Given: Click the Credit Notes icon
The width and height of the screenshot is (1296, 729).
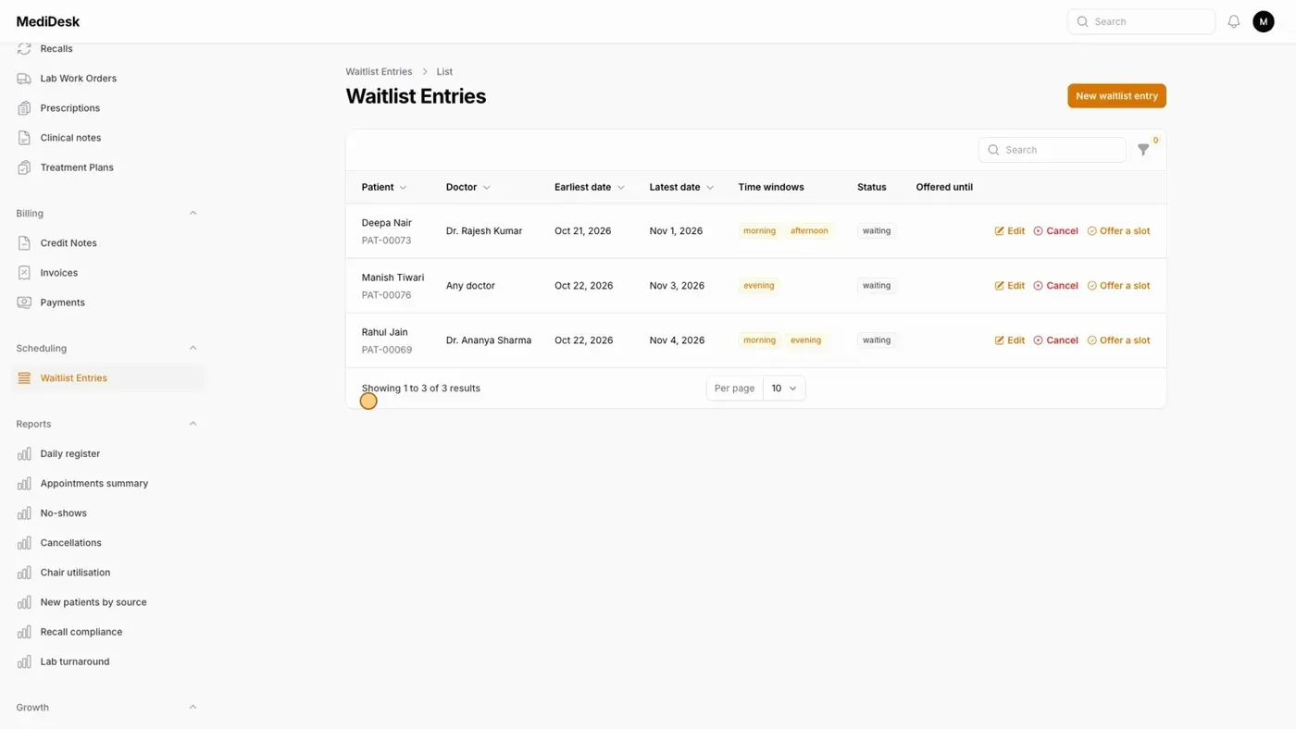Looking at the screenshot, I should pyautogui.click(x=24, y=243).
